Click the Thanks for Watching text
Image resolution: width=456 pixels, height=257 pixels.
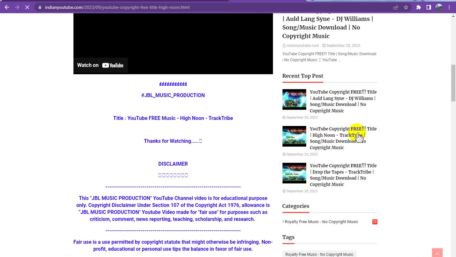click(x=173, y=141)
